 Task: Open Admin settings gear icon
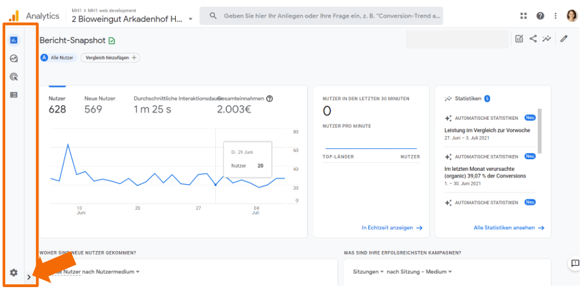[x=14, y=273]
